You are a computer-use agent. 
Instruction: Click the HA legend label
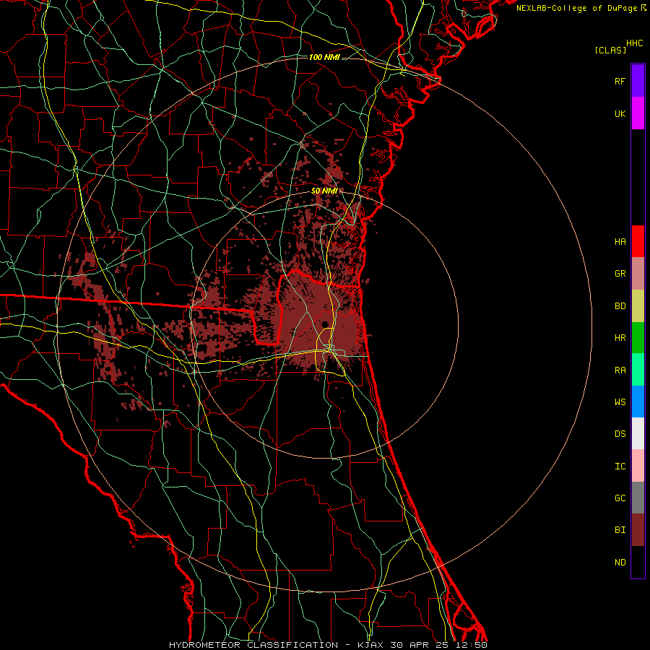pos(620,242)
